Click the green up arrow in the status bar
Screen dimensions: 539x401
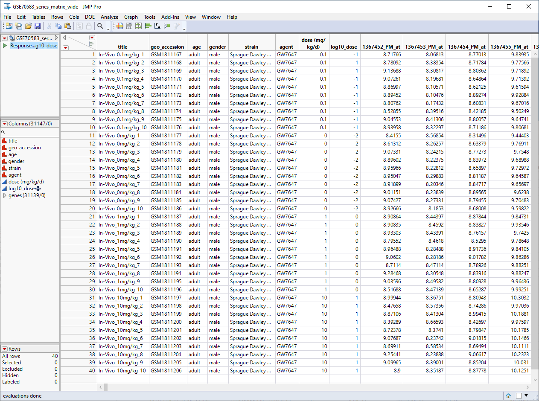coord(508,395)
